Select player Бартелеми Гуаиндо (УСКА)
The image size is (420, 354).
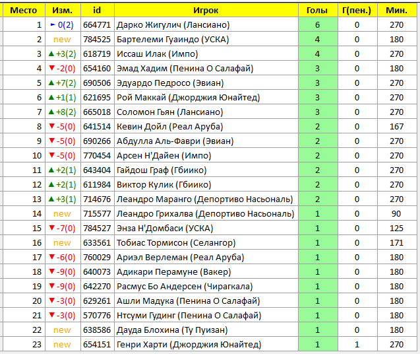click(173, 40)
